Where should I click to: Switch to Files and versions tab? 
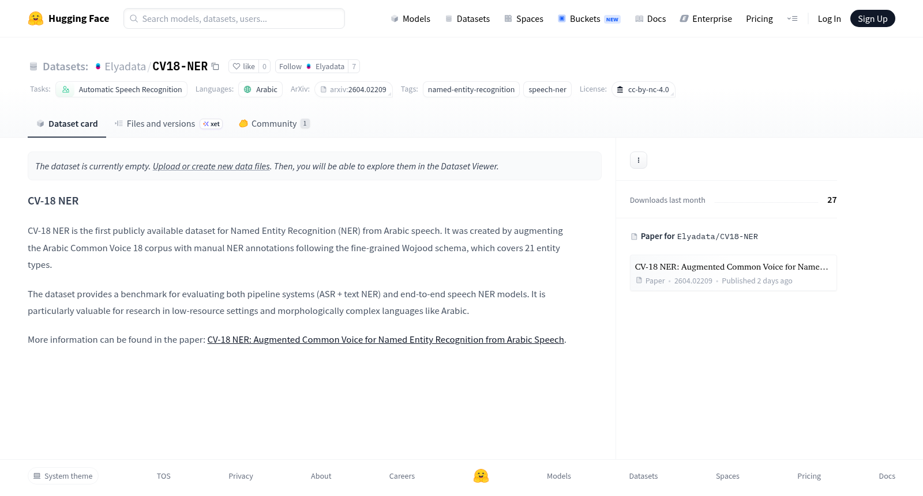(x=168, y=124)
